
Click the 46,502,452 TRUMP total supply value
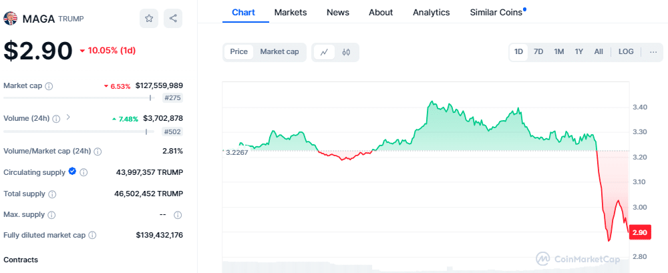click(149, 194)
